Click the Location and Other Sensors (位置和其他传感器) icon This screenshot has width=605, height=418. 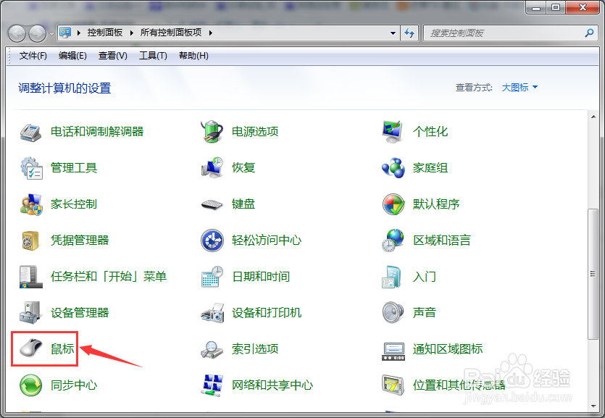(393, 385)
